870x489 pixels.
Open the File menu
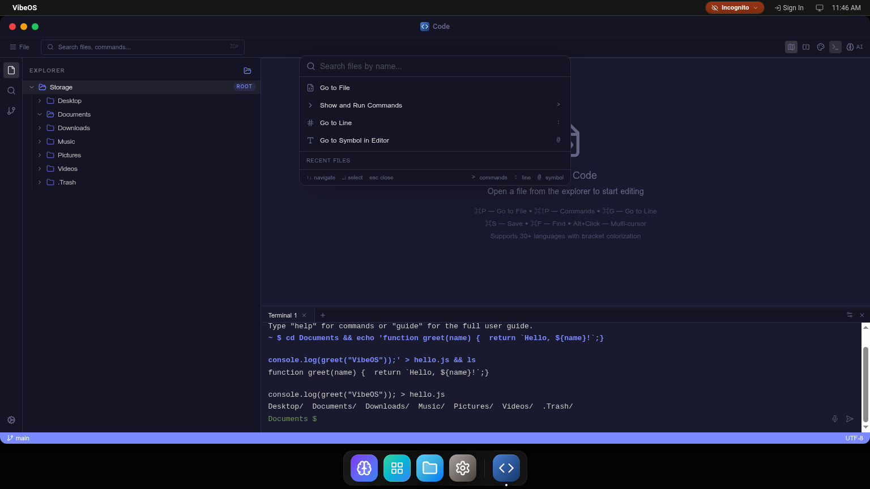tap(19, 47)
